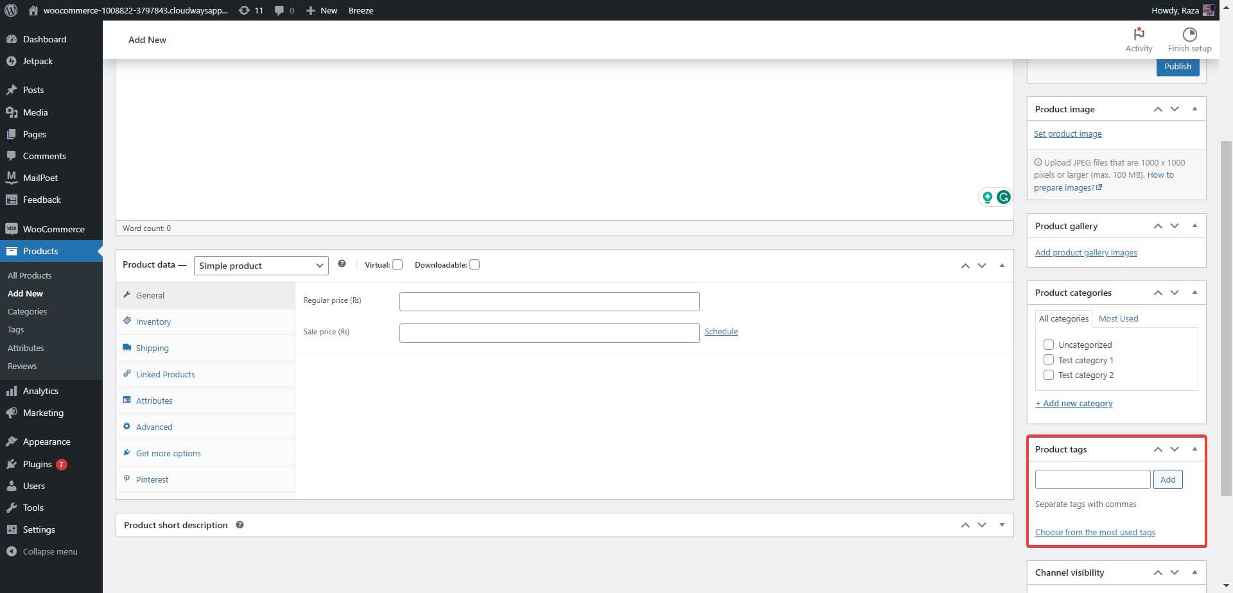Image resolution: width=1233 pixels, height=593 pixels.
Task: Open Settings in the sidebar
Action: point(51,529)
